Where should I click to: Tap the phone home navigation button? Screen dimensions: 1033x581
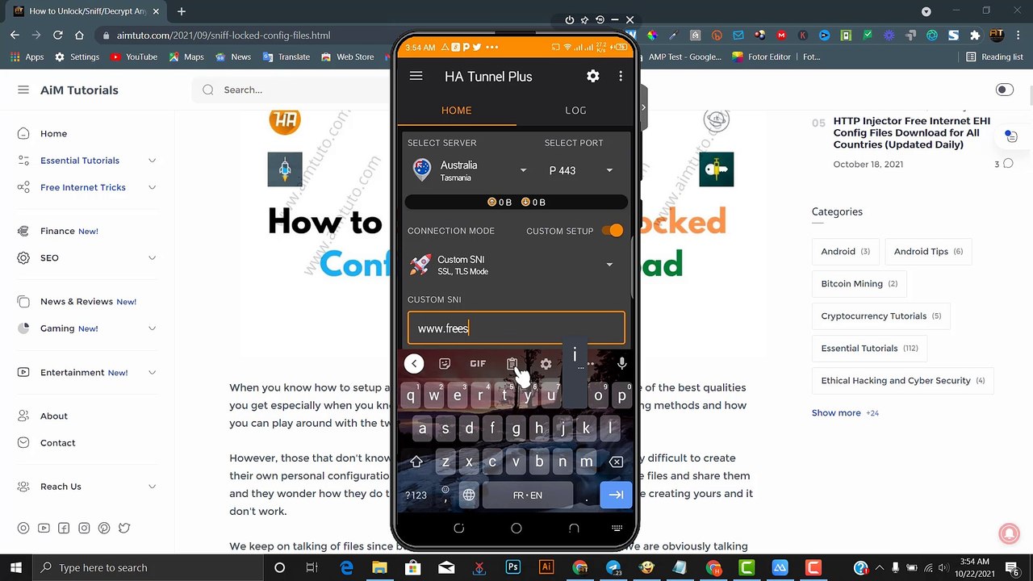coord(516,529)
